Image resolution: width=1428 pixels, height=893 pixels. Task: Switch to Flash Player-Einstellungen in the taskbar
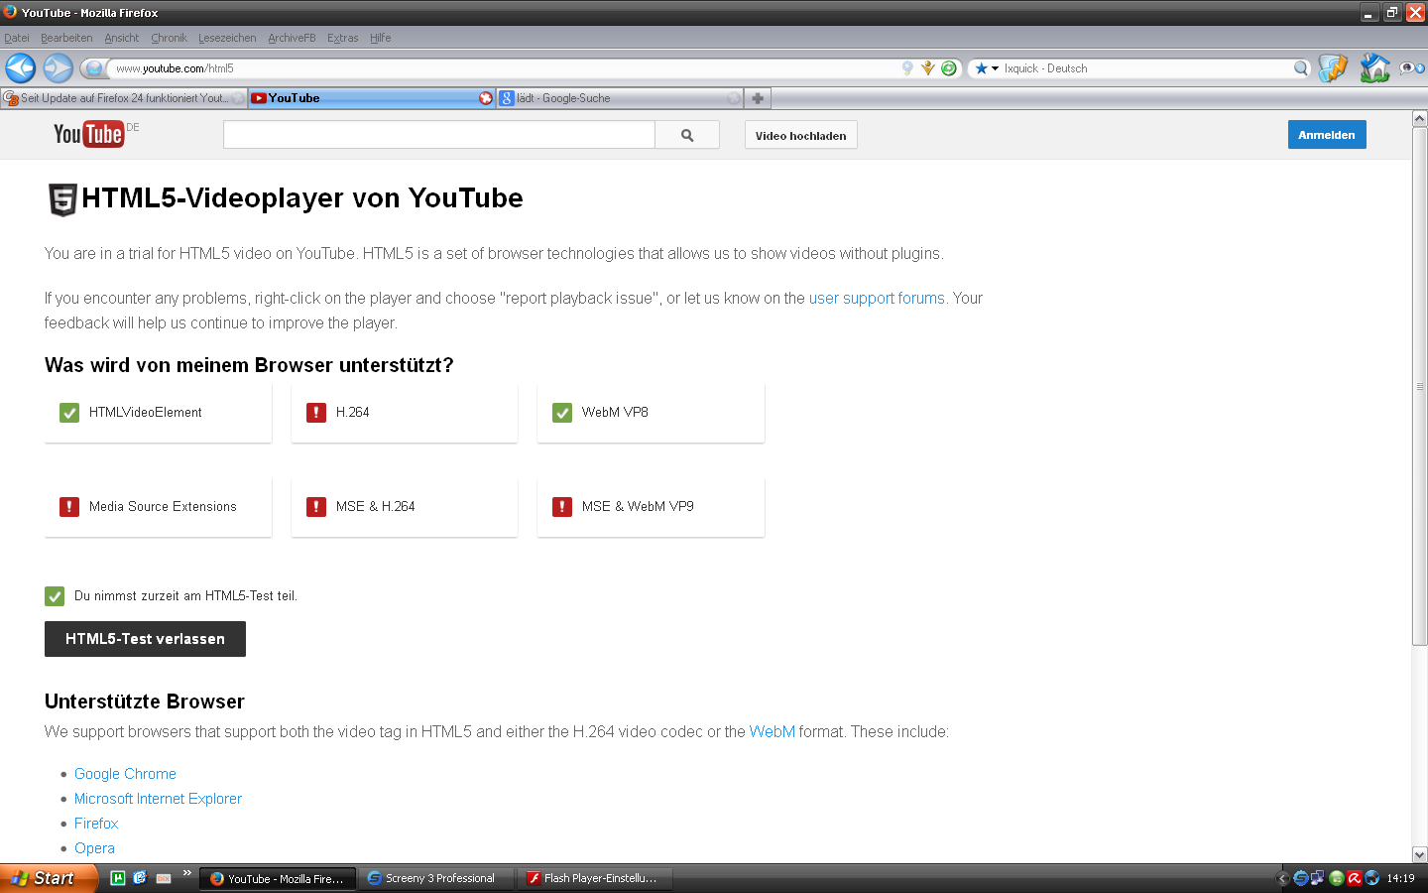click(x=596, y=878)
